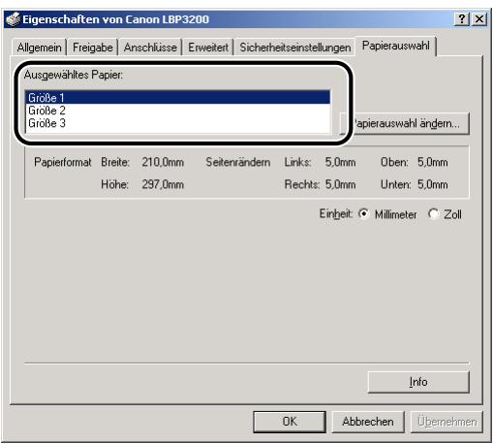Select Größe 1 in paper list
The width and height of the screenshot is (493, 443).
pyautogui.click(x=177, y=98)
